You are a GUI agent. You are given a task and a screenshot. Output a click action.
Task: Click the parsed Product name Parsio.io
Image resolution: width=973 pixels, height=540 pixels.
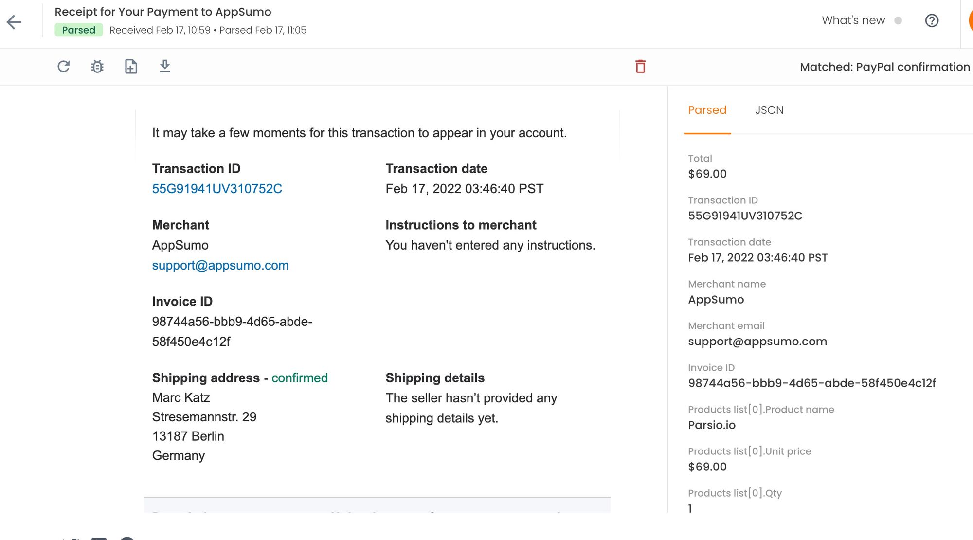711,425
